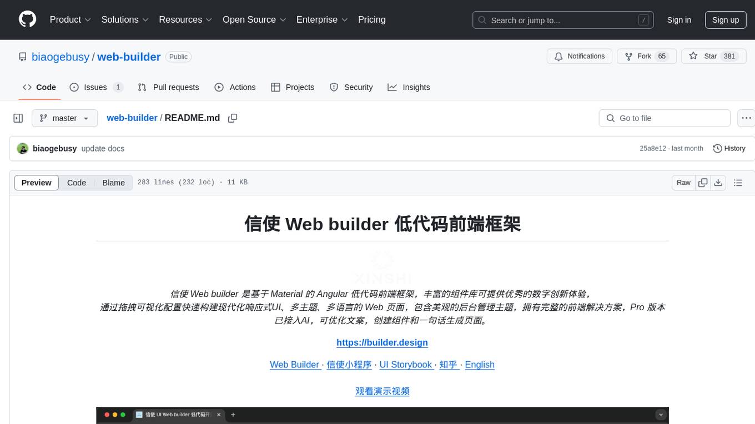The image size is (755, 424).
Task: Click web-builder in the file breadcrumb
Action: tap(132, 118)
